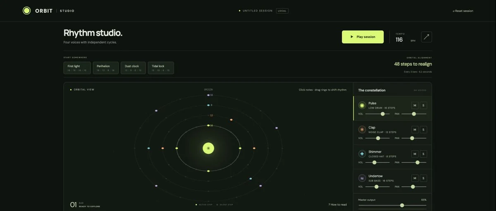Load the First light preset
Image resolution: width=496 pixels, height=211 pixels.
[77, 68]
